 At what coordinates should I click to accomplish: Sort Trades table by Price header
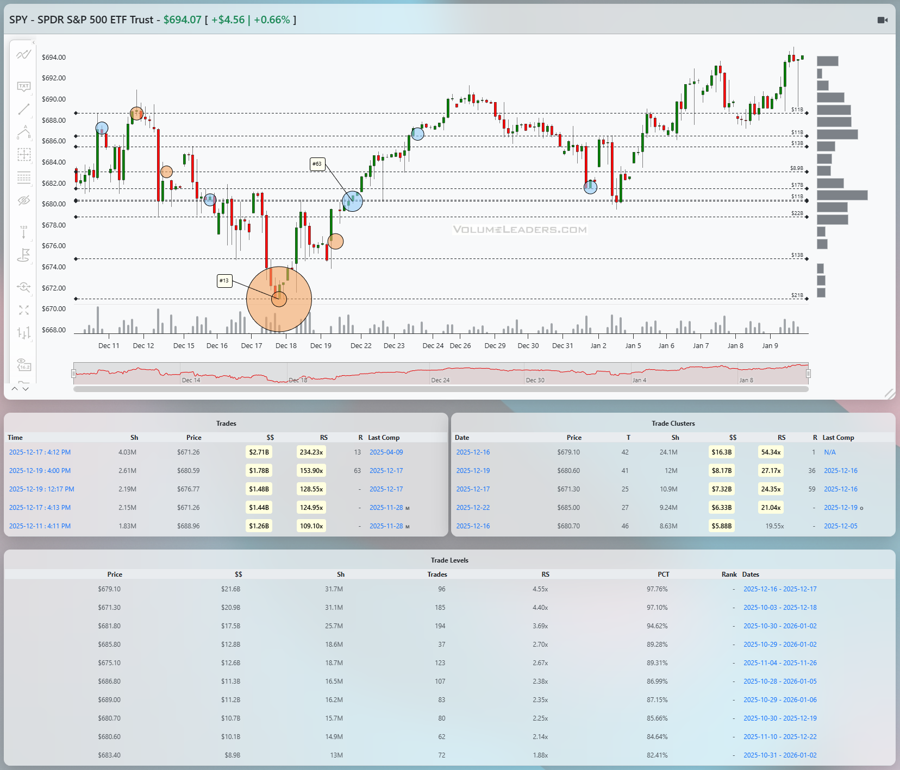coord(193,438)
